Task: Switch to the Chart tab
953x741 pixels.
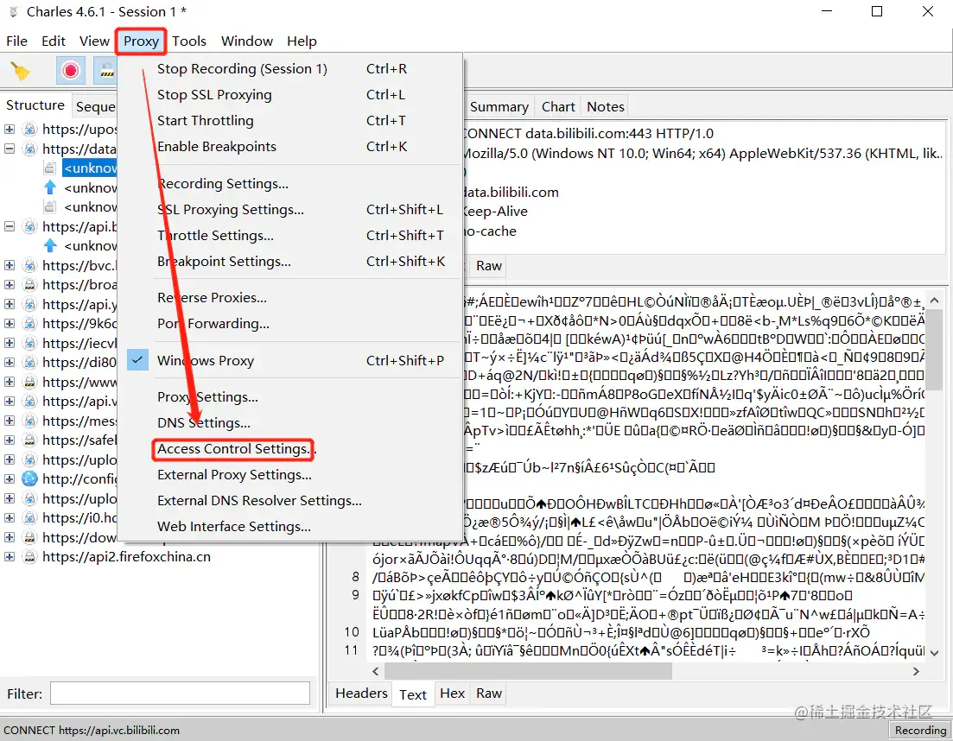Action: tap(558, 107)
